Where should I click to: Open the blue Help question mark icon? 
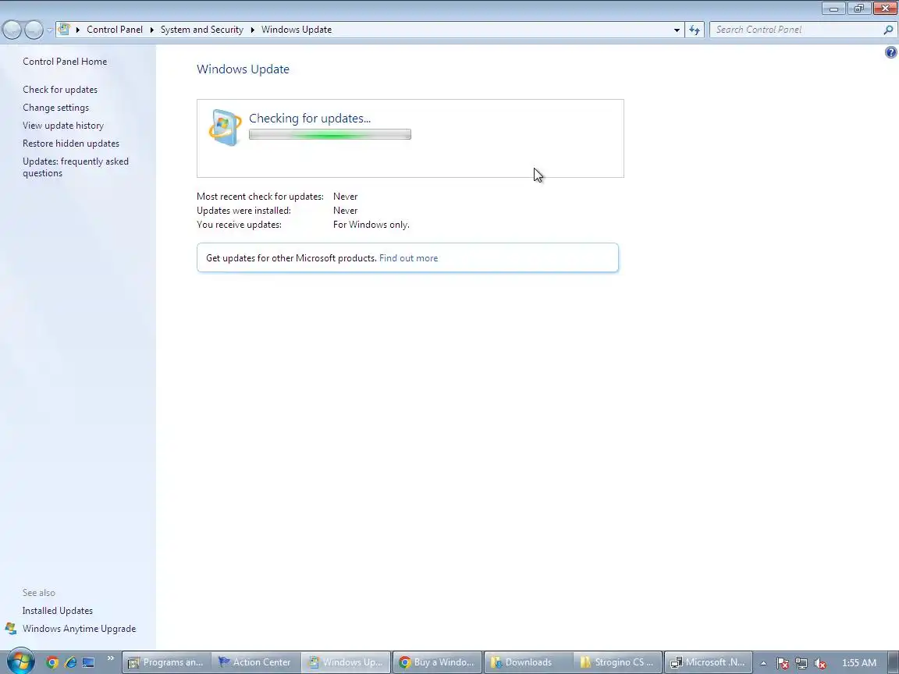click(890, 53)
